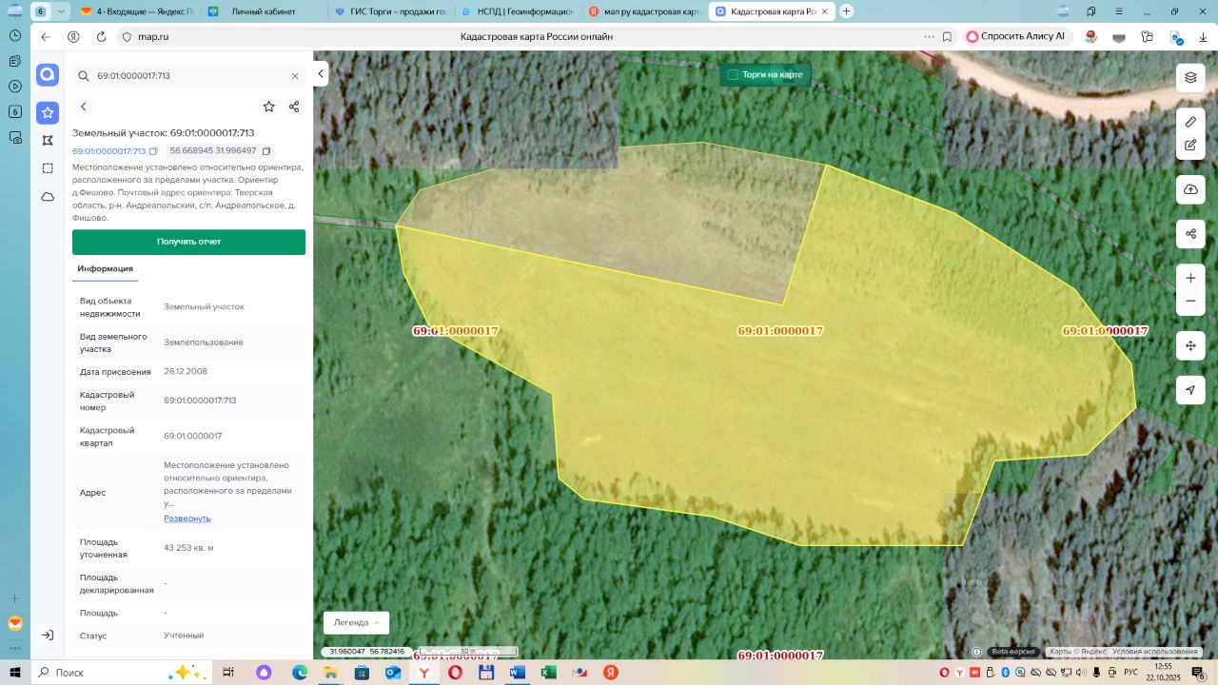Switch to the 'НСПД | Геоинформационный' tab
The image size is (1218, 685).
(517, 11)
